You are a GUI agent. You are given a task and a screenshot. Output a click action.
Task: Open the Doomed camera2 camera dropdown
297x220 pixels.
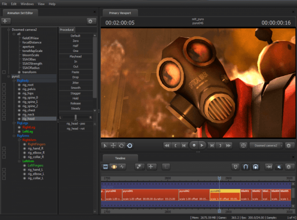point(266,145)
